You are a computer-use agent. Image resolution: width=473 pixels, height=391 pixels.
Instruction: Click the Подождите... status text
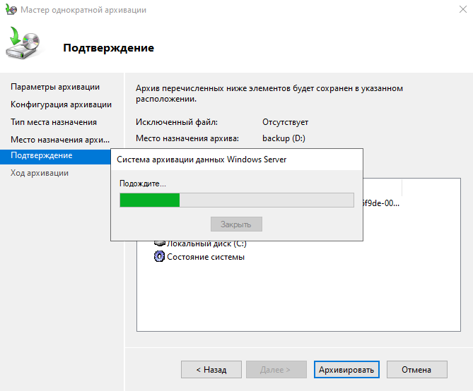click(143, 184)
